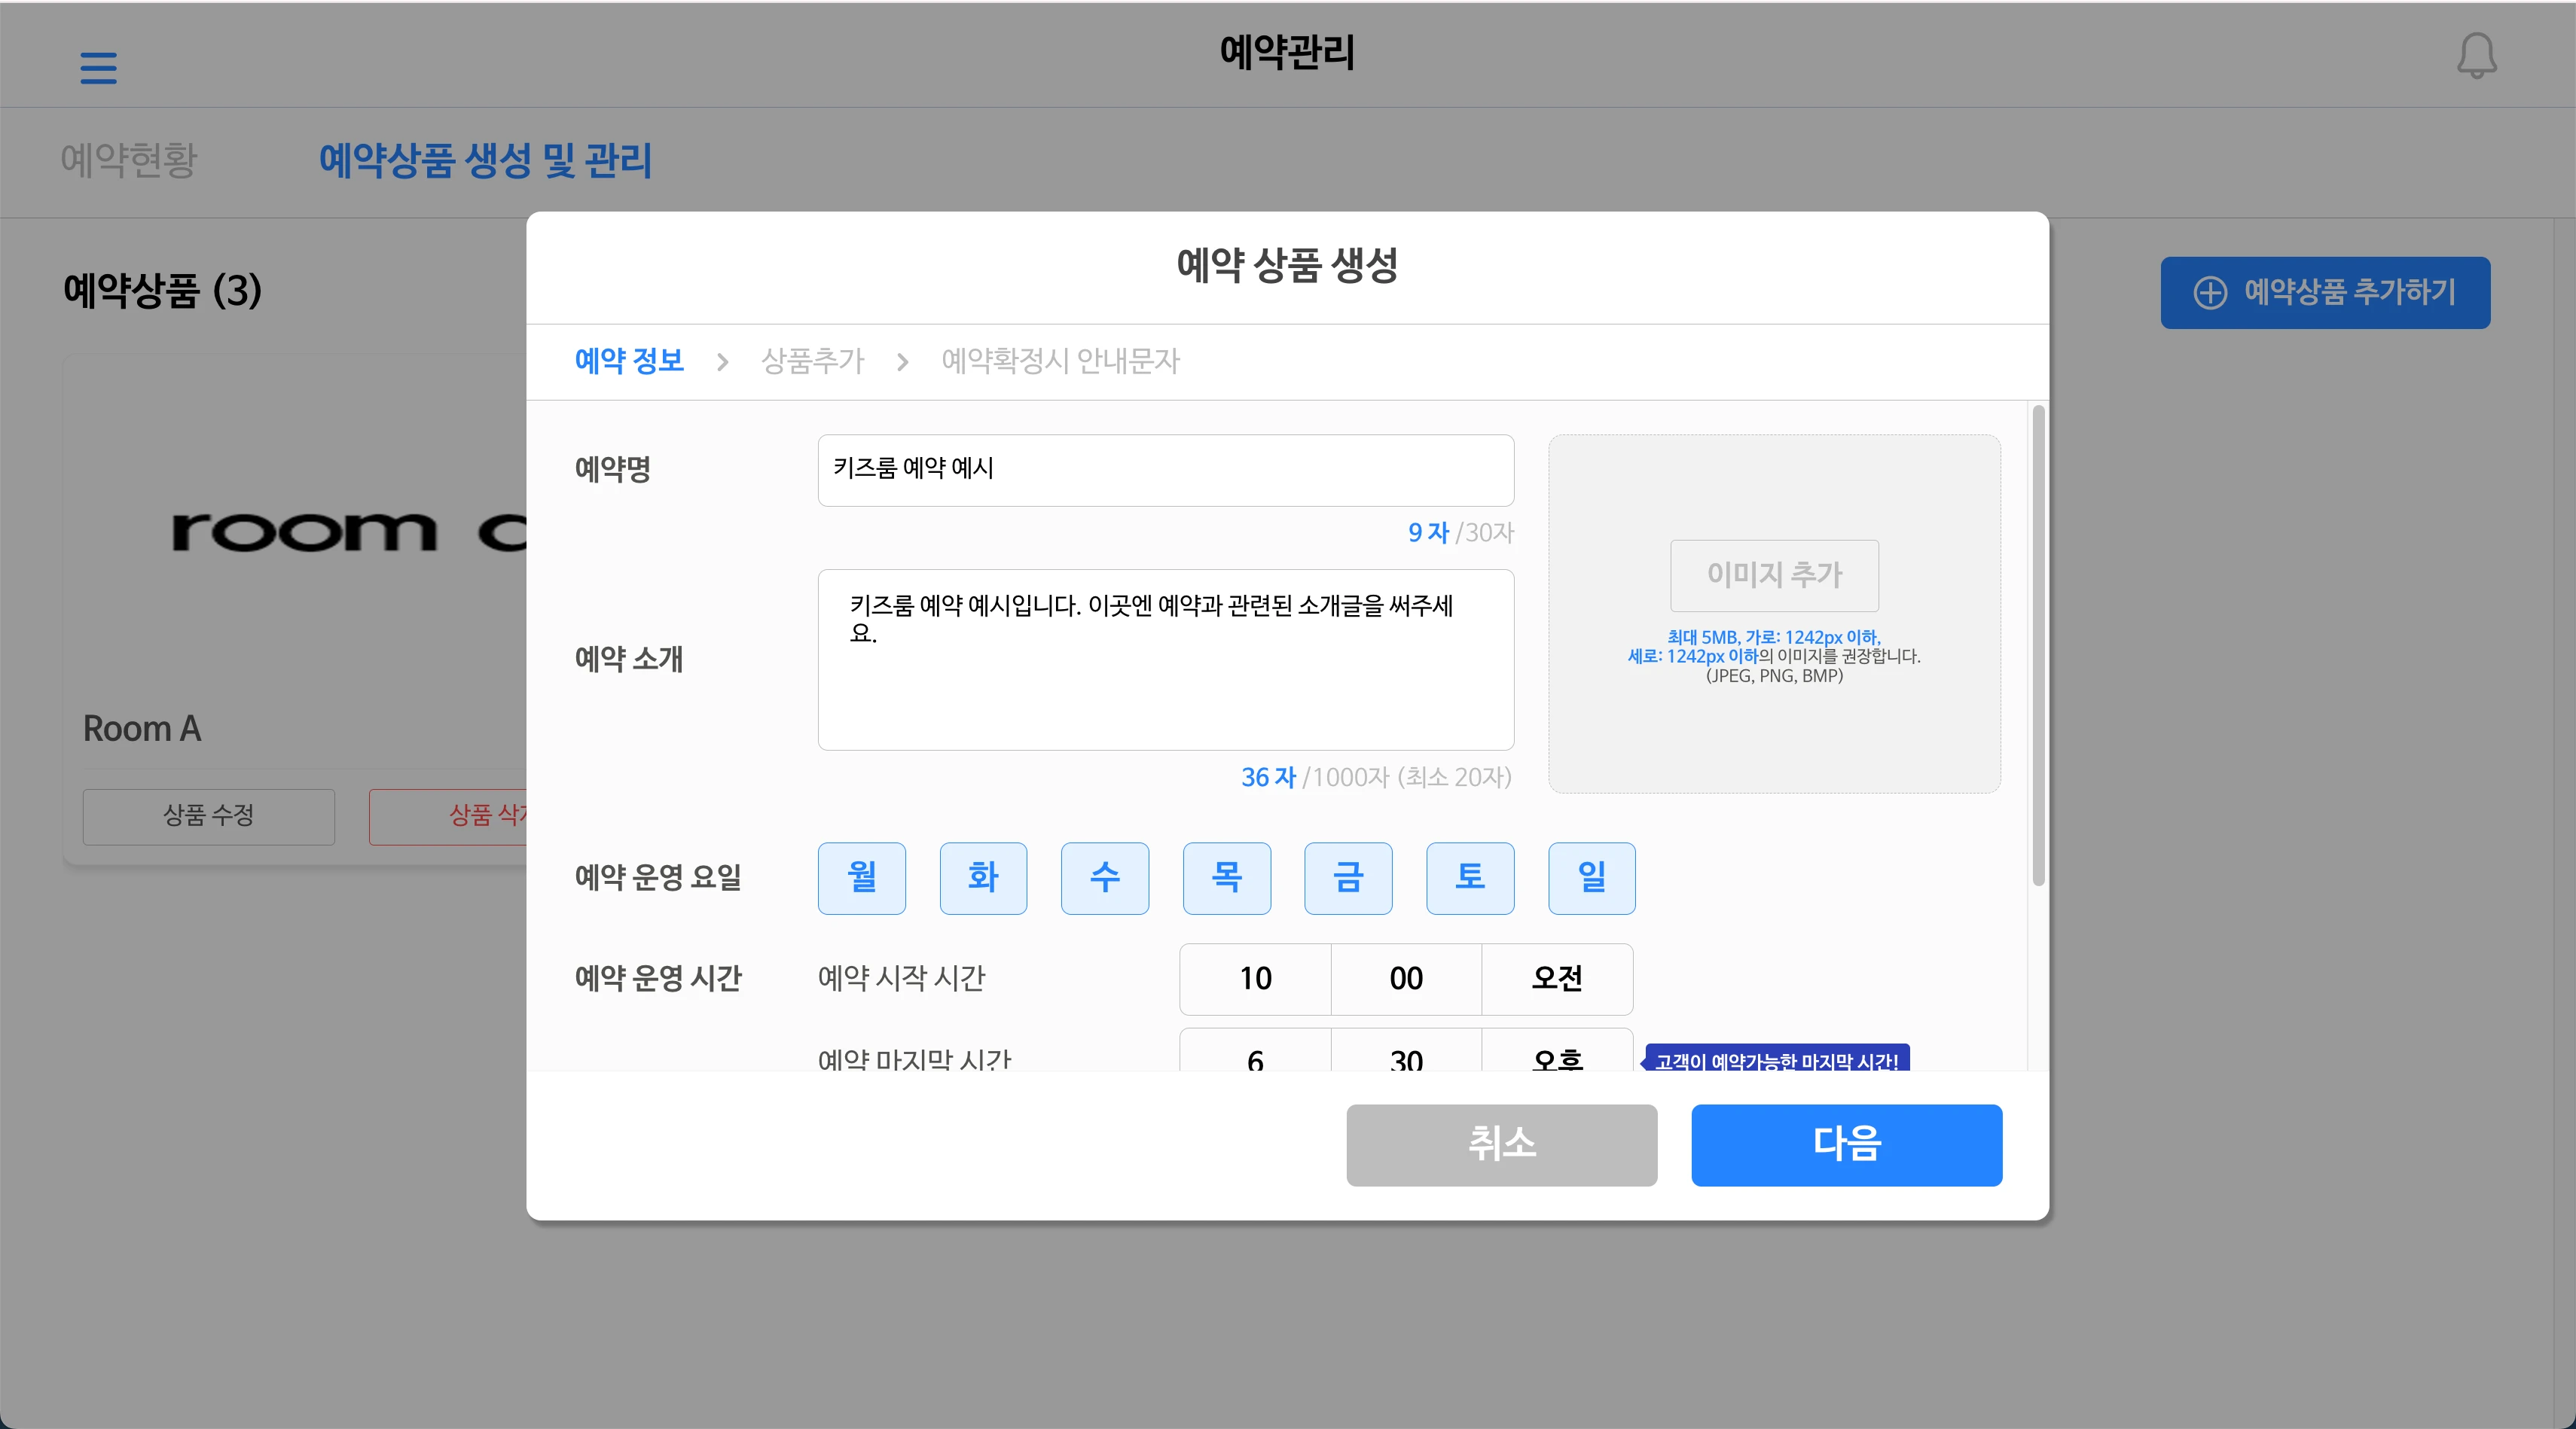Click the 이미지 추가 button
Viewport: 2576px width, 1429px height.
click(x=1774, y=576)
